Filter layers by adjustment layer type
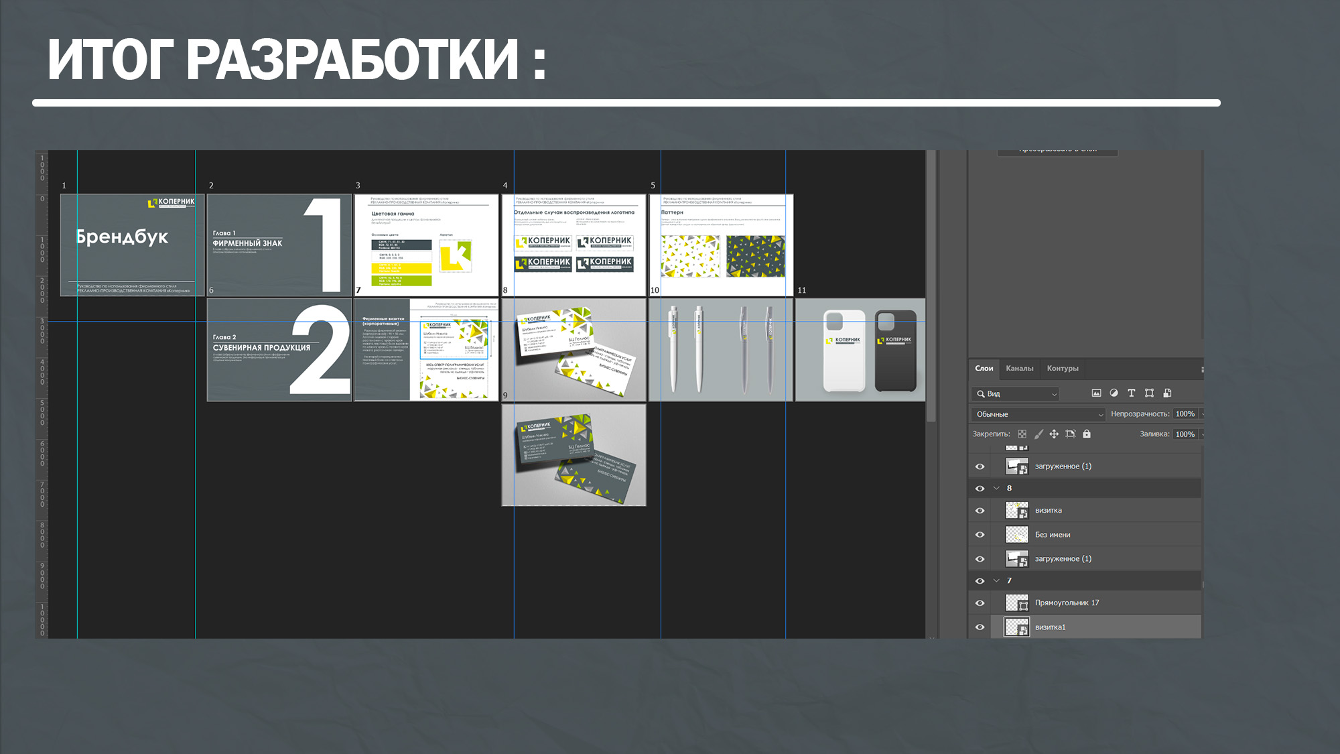 (x=1114, y=393)
